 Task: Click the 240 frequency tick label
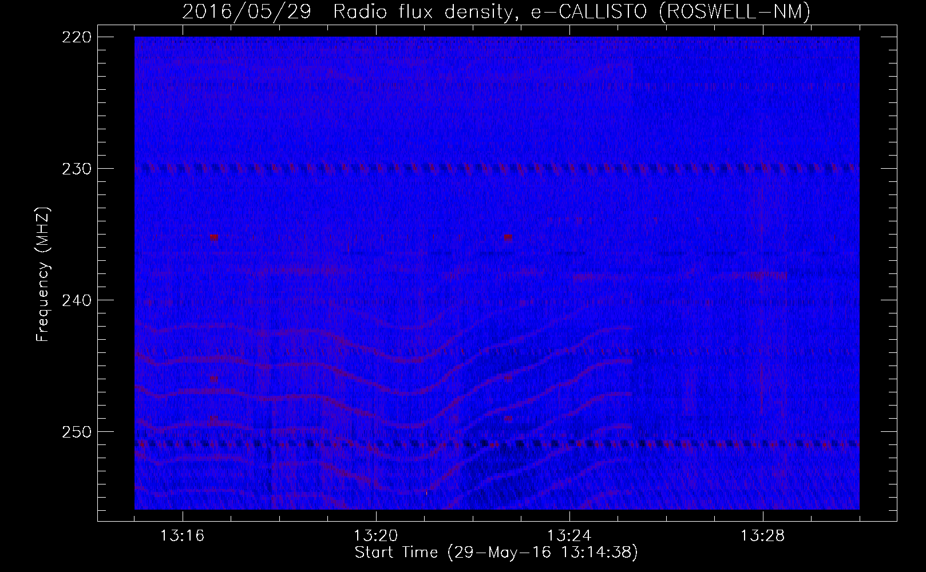coord(76,301)
